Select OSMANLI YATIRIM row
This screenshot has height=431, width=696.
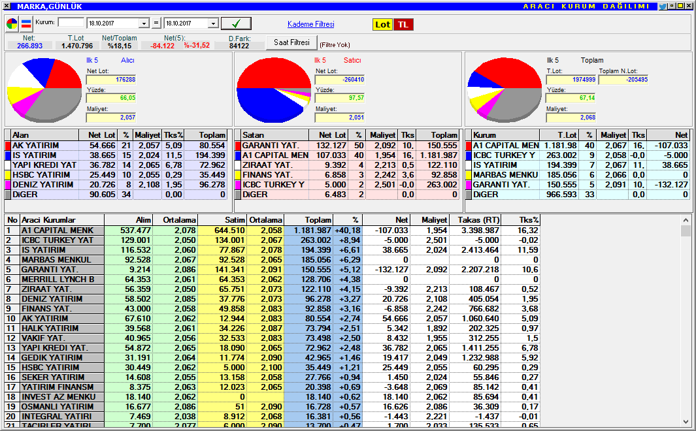(272, 406)
